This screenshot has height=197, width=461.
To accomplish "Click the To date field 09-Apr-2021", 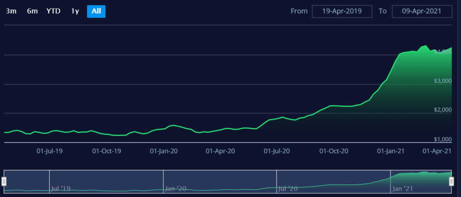I will (422, 11).
